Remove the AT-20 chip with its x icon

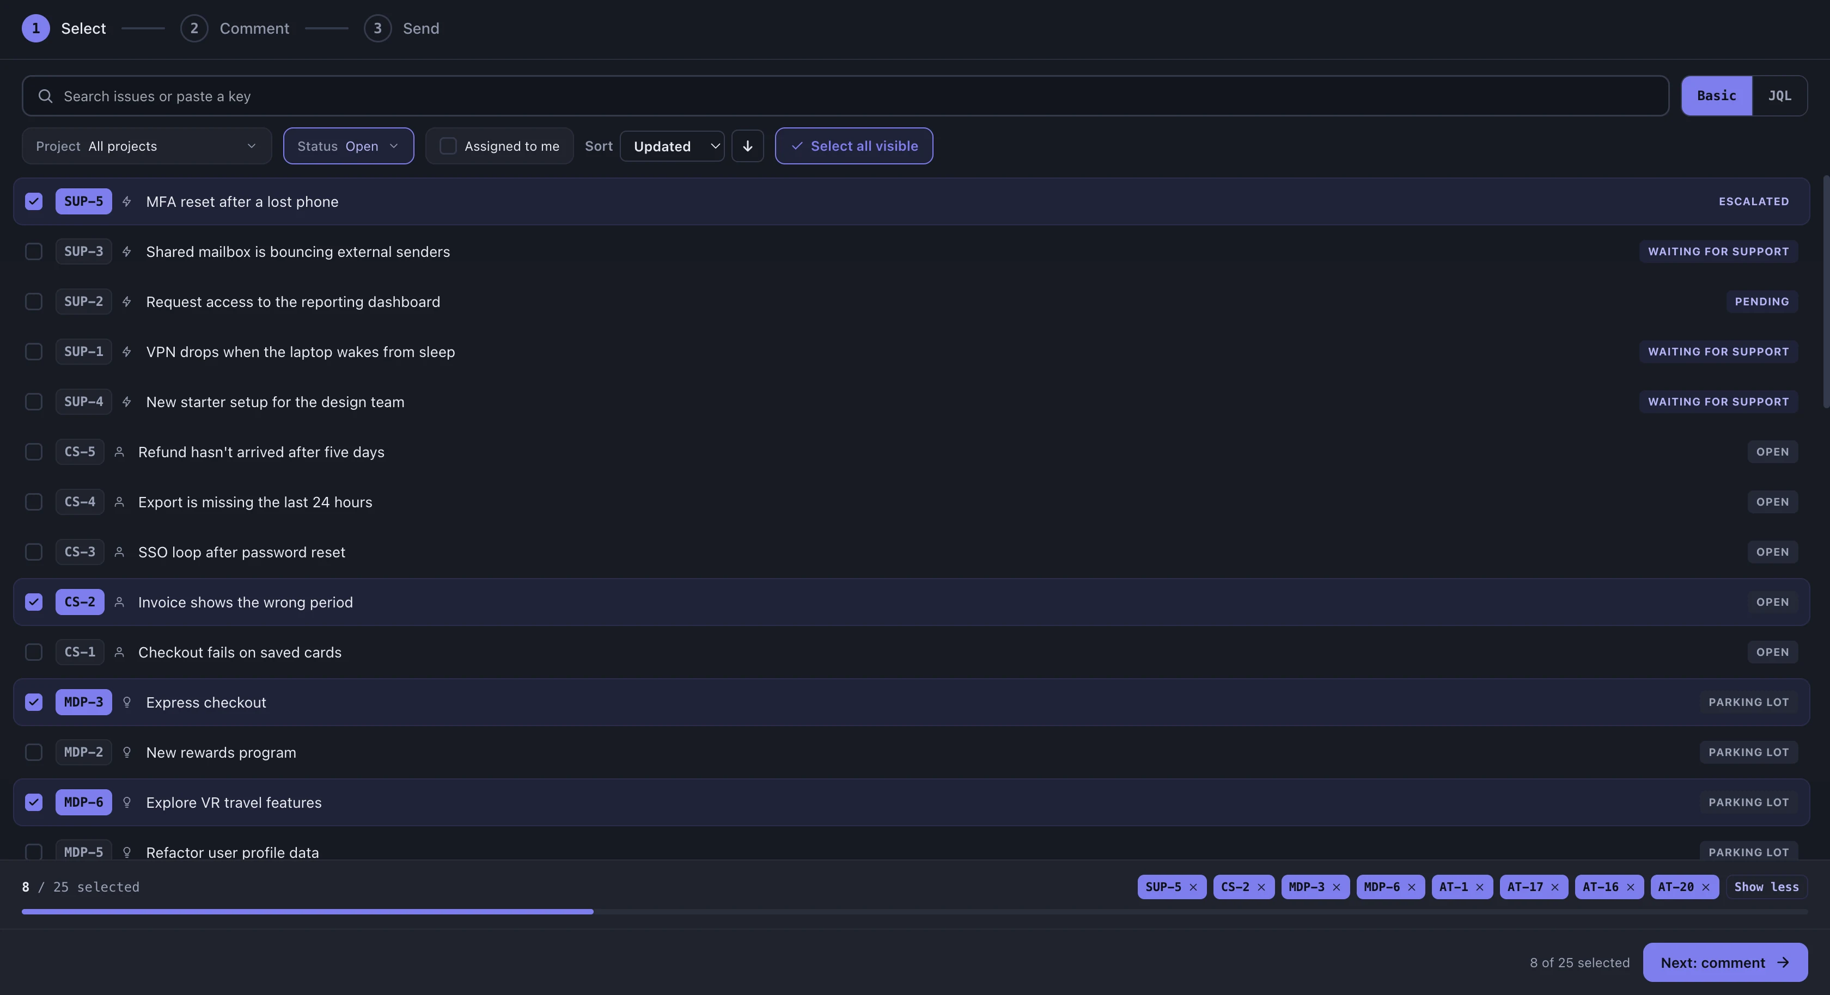pyautogui.click(x=1706, y=887)
